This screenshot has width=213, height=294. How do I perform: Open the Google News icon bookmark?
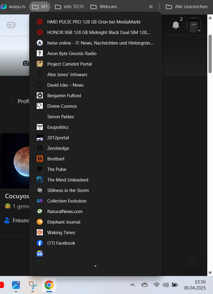tap(39, 253)
